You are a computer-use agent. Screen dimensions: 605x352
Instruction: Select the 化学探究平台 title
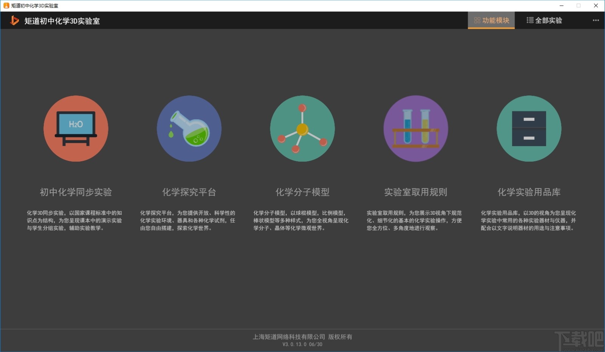click(x=189, y=192)
